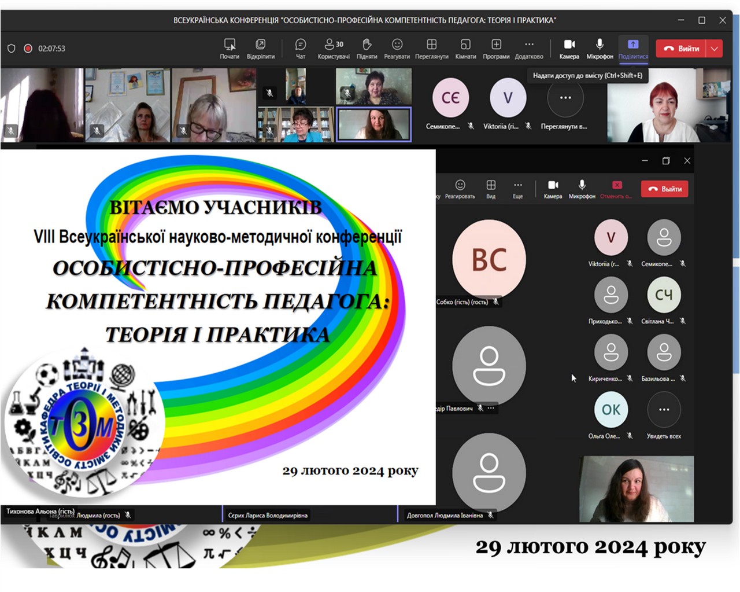Select the OK avatar for Ольга Оле...
740x592 pixels.
click(611, 409)
